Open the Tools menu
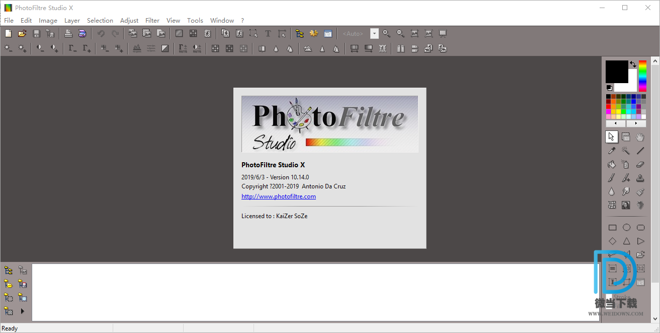Screen dimensions: 660x333 point(195,21)
